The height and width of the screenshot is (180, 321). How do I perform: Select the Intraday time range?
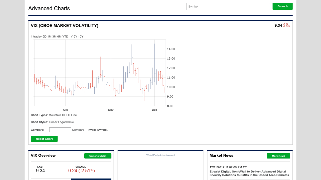pyautogui.click(x=36, y=37)
